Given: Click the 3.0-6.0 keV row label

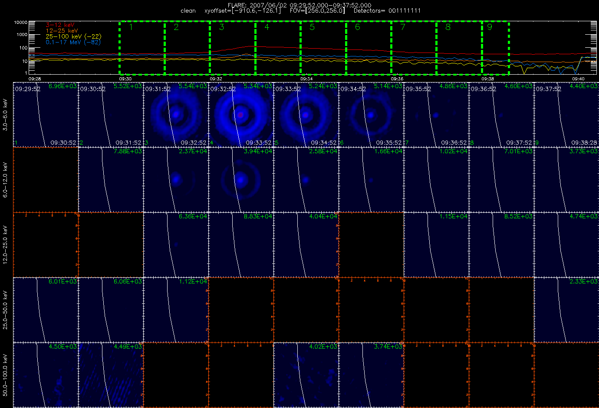Looking at the screenshot, I should tap(5, 115).
